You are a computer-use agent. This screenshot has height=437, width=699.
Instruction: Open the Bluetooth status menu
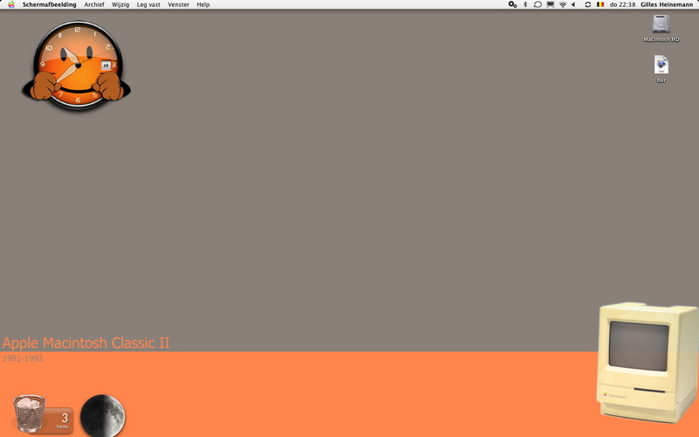[x=525, y=4]
